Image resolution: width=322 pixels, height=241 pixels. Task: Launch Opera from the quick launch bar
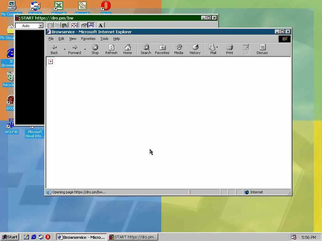click(48, 237)
